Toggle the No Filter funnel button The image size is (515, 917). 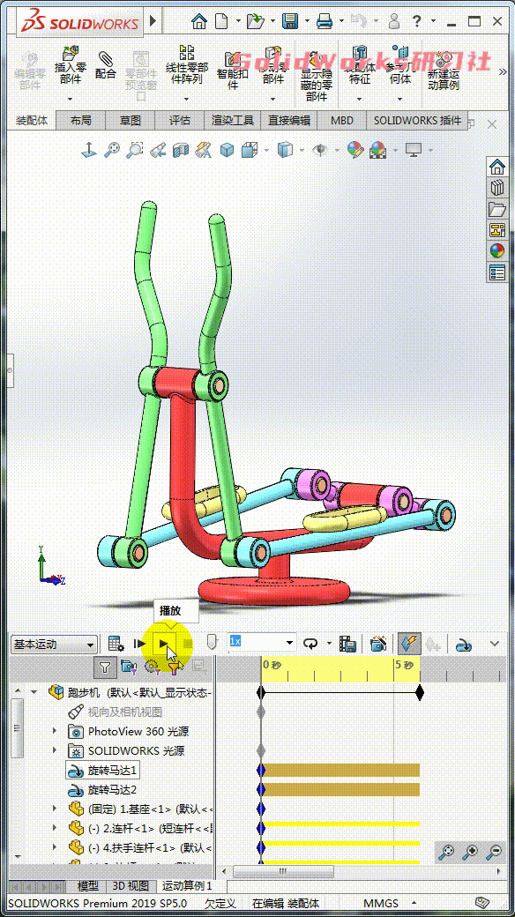105,666
